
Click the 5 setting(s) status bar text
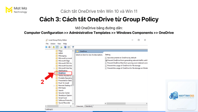tap(49, 109)
